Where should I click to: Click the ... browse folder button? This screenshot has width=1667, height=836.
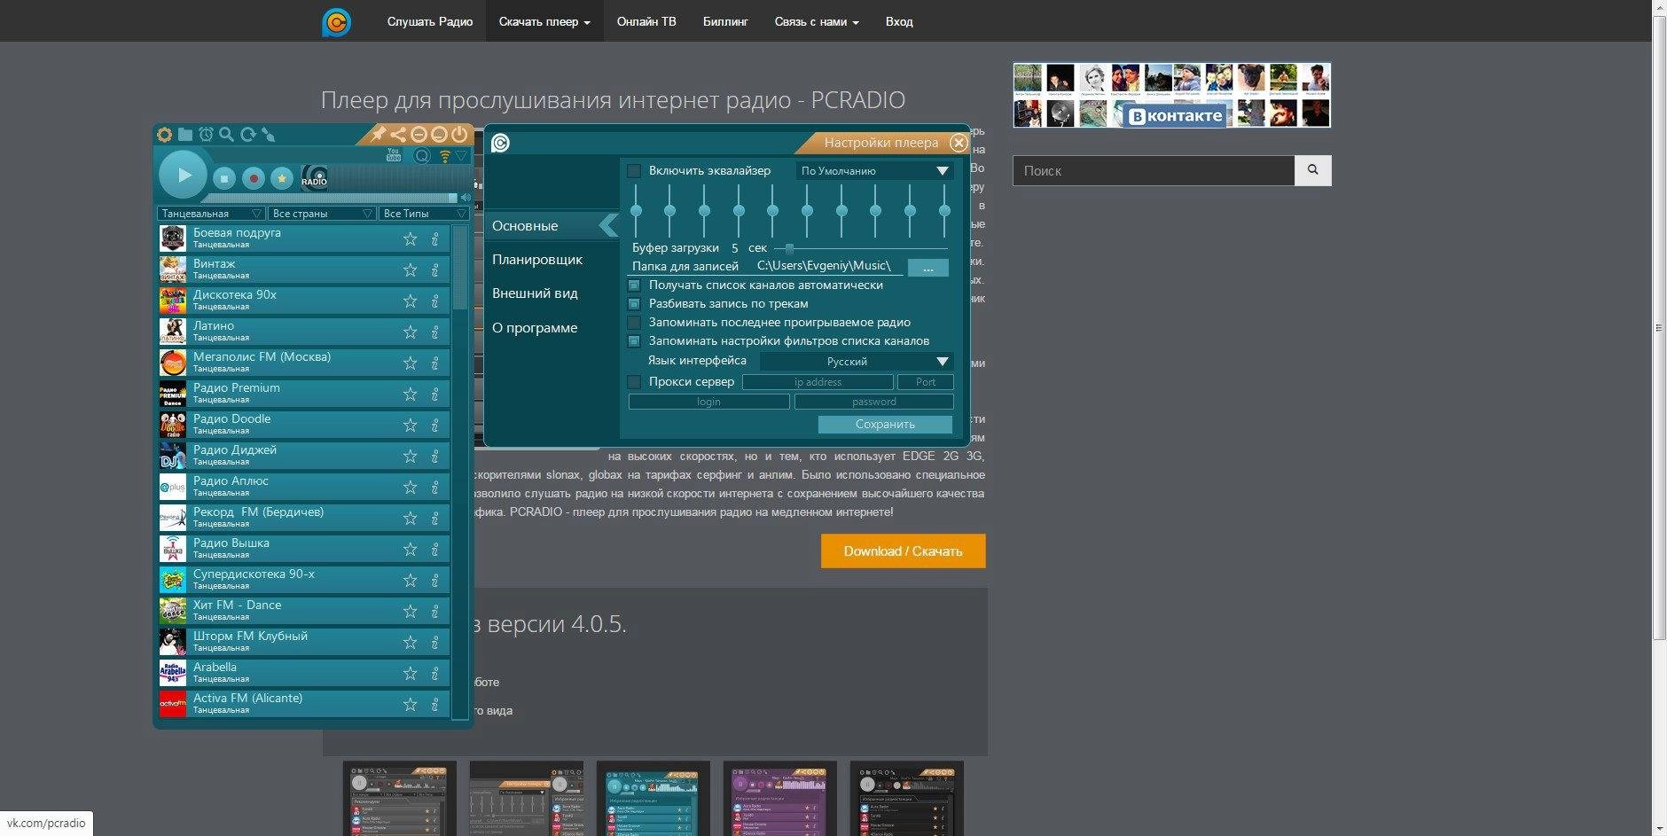coord(927,268)
